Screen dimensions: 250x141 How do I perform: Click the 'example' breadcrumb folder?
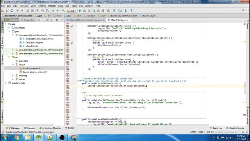point(90,16)
